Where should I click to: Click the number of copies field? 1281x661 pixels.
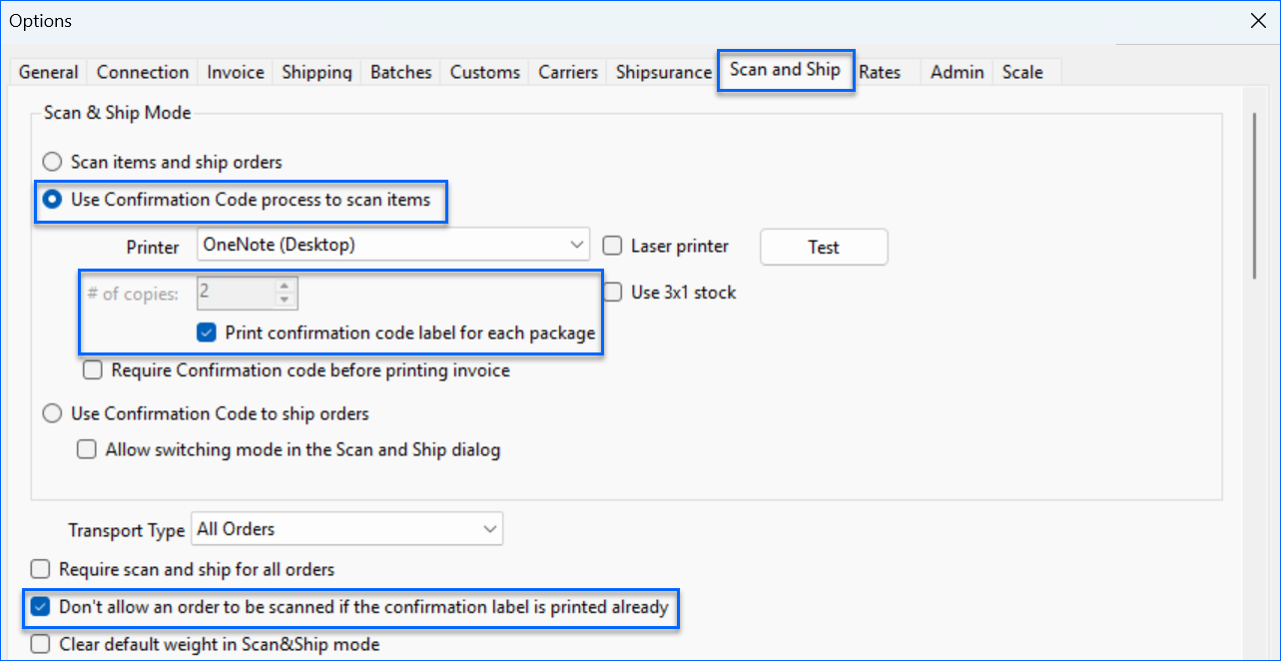point(236,294)
